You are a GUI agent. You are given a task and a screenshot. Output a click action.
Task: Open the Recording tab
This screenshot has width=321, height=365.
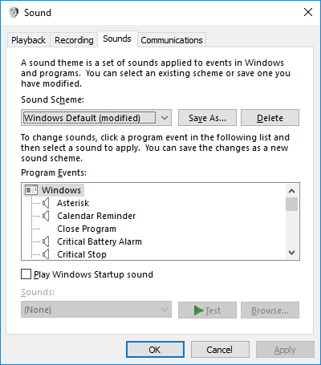coord(74,40)
